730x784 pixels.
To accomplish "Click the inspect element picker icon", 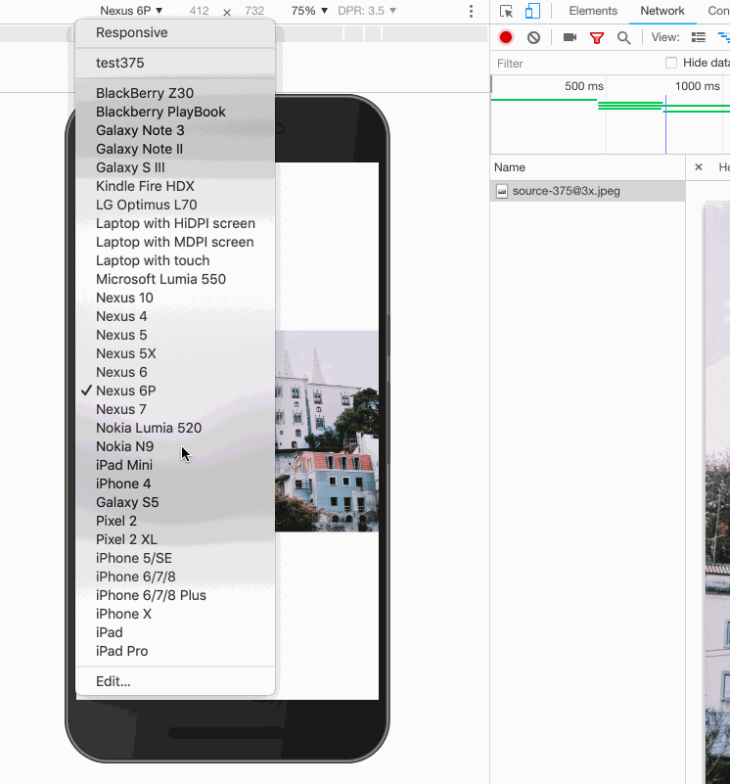I will (x=506, y=11).
